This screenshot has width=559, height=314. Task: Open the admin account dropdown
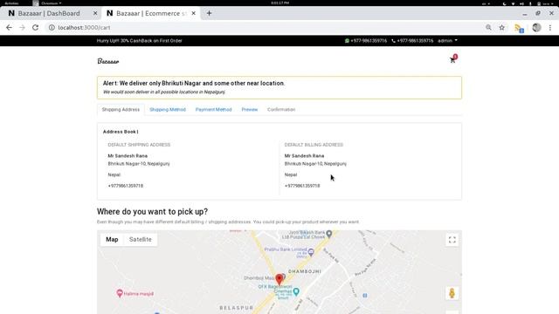(447, 41)
